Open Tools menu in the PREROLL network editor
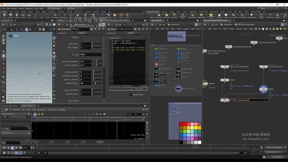 pos(179,29)
